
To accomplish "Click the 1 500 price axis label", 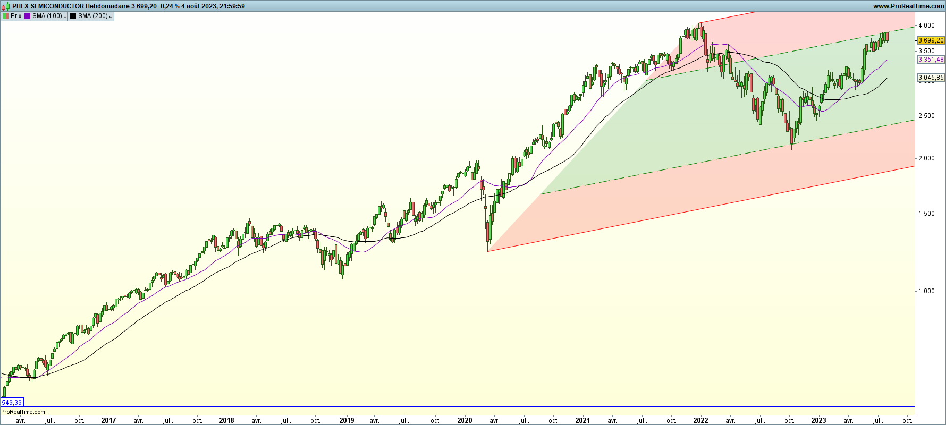I will coord(926,214).
